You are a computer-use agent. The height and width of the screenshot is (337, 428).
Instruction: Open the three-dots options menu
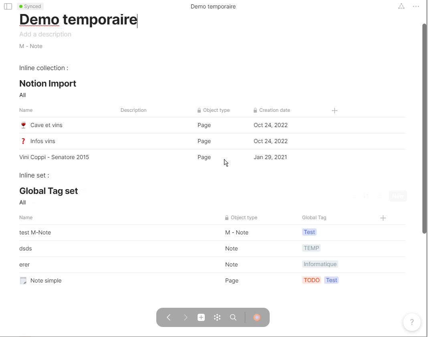[416, 6]
